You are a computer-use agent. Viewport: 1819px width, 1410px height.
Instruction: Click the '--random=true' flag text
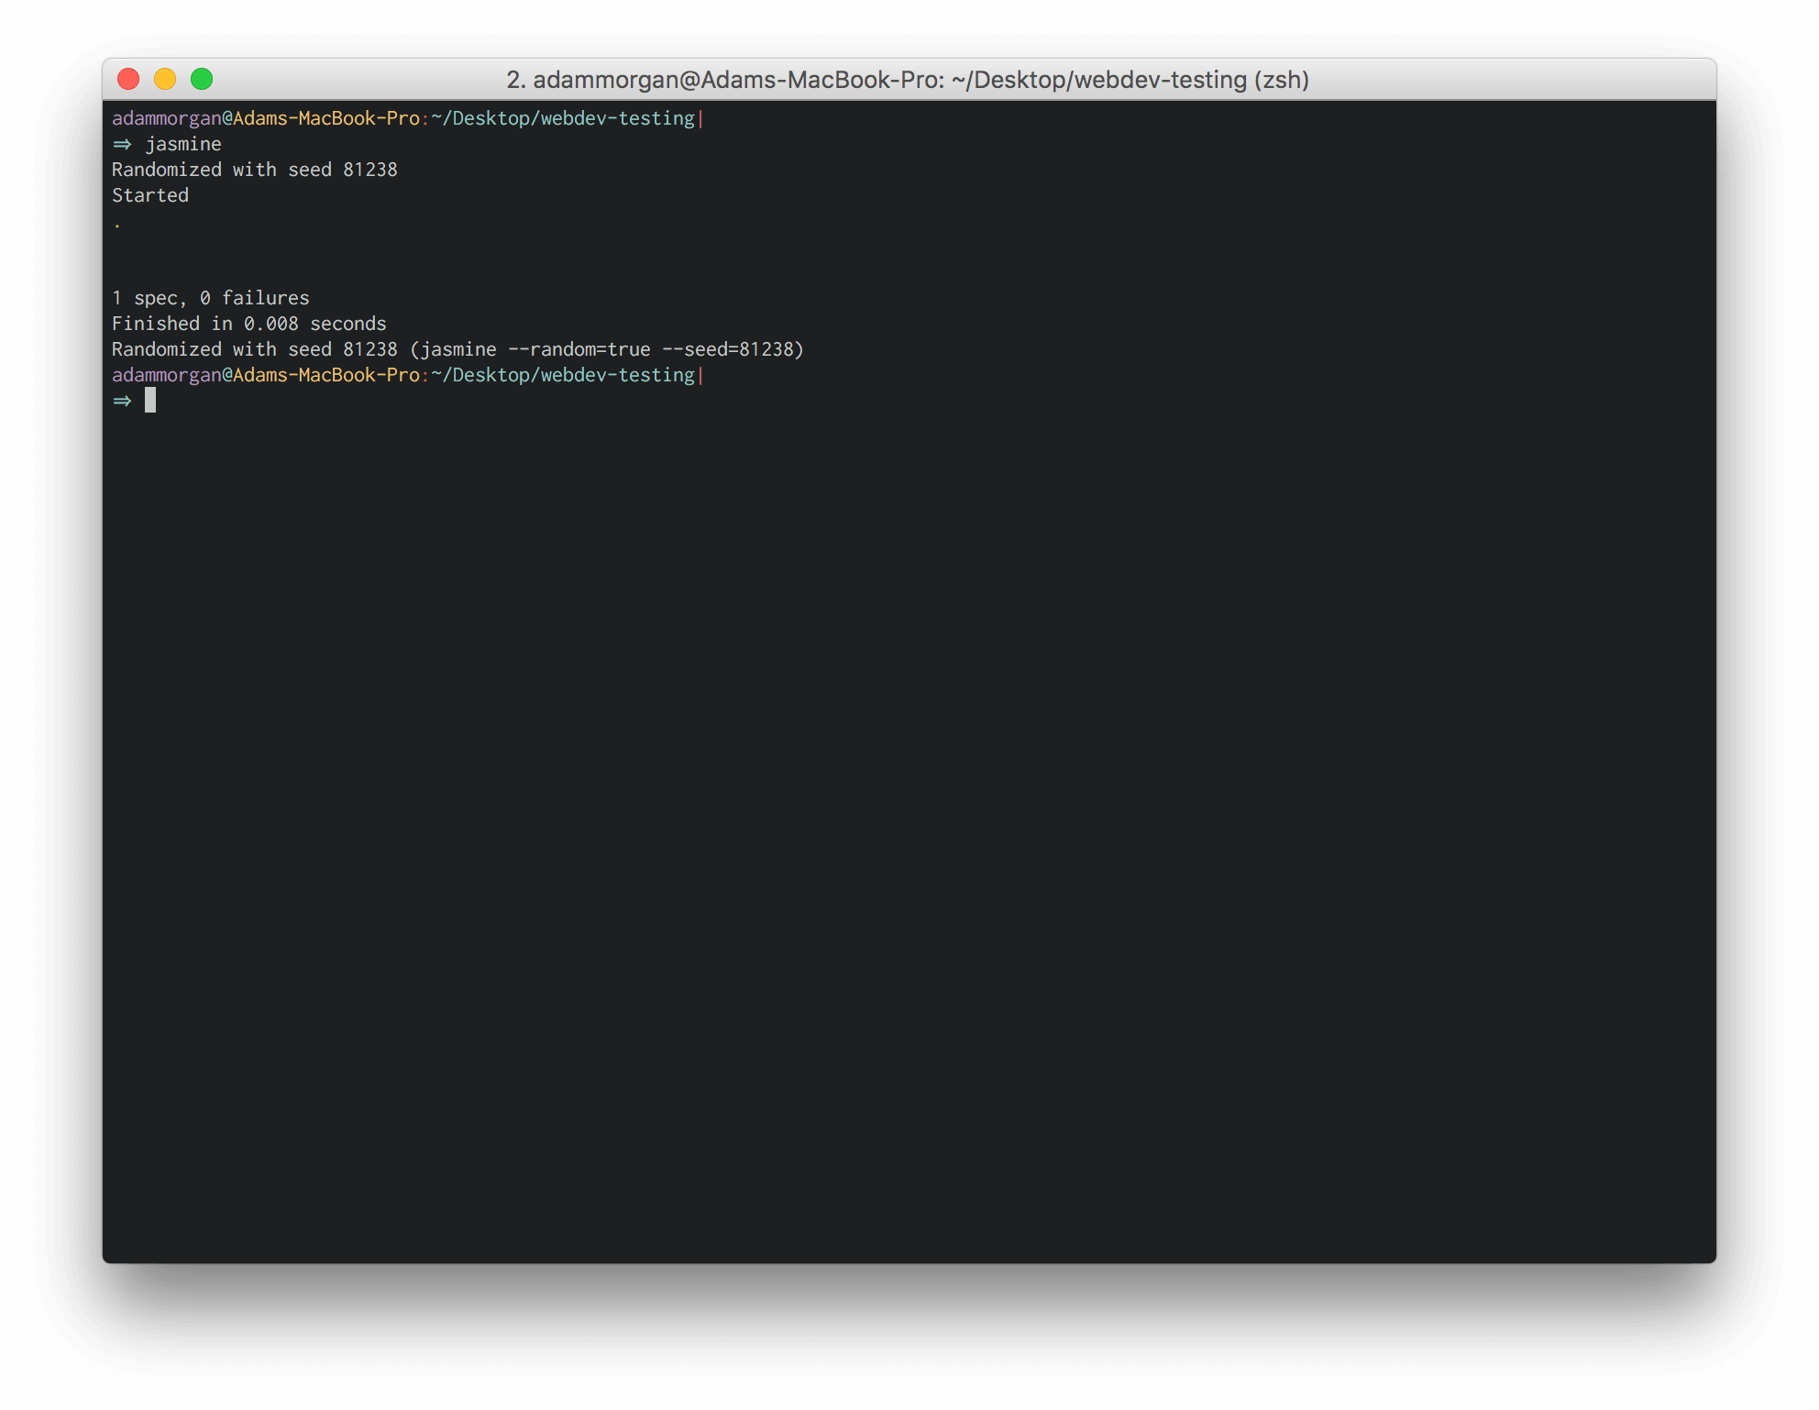click(x=579, y=349)
